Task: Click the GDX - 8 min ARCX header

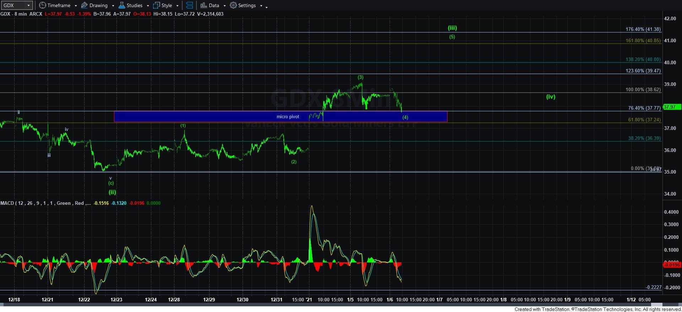Action: point(21,14)
